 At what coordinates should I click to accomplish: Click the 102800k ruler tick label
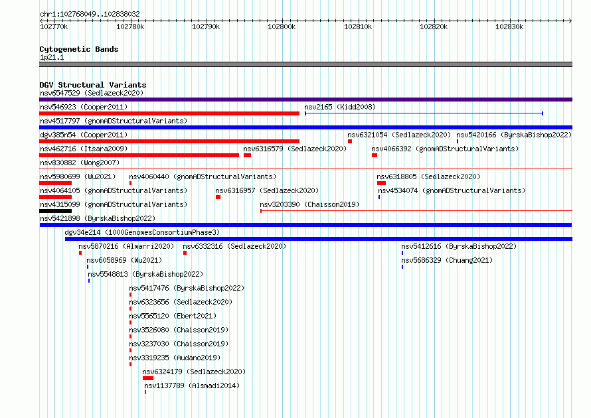(282, 27)
